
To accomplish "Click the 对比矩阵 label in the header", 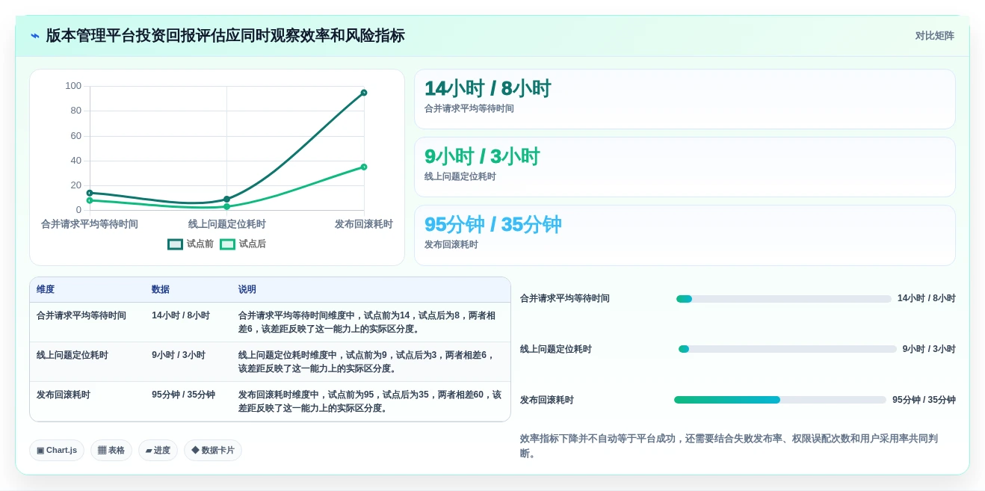I will click(934, 36).
